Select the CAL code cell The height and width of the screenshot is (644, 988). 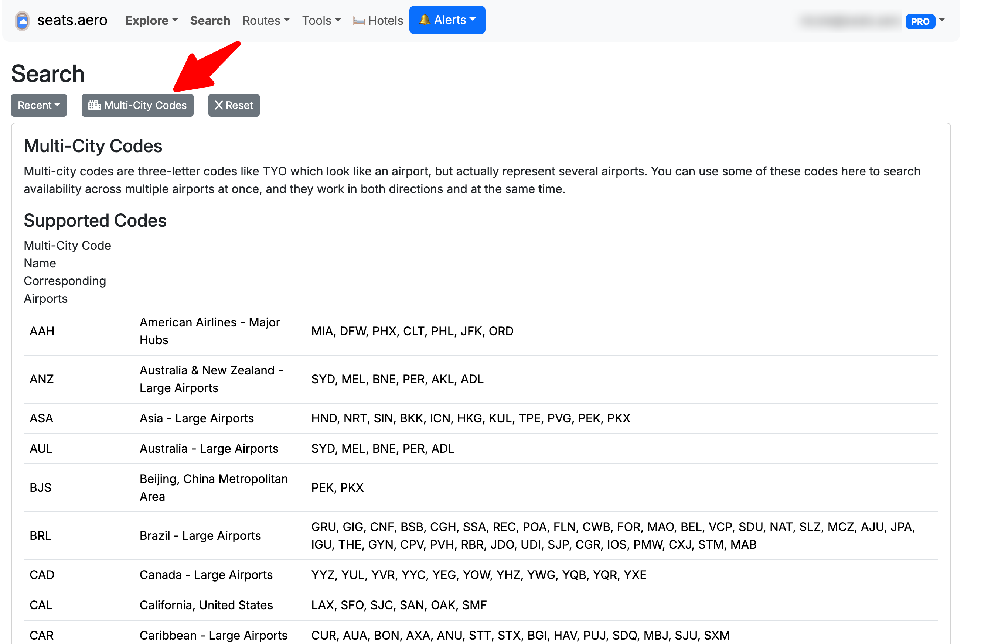41,605
